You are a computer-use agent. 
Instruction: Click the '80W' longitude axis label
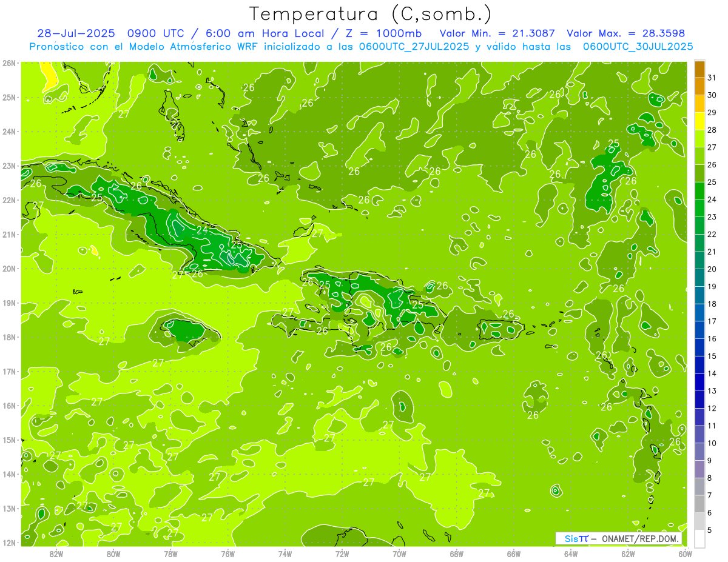[x=113, y=553]
